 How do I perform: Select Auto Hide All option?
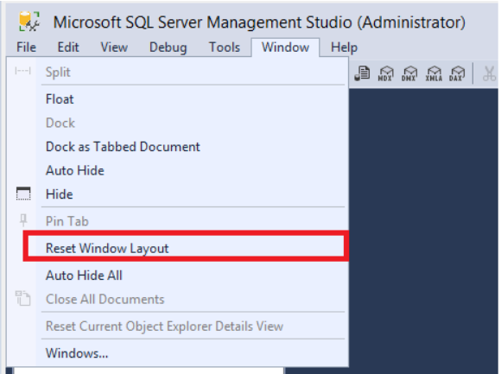click(84, 276)
